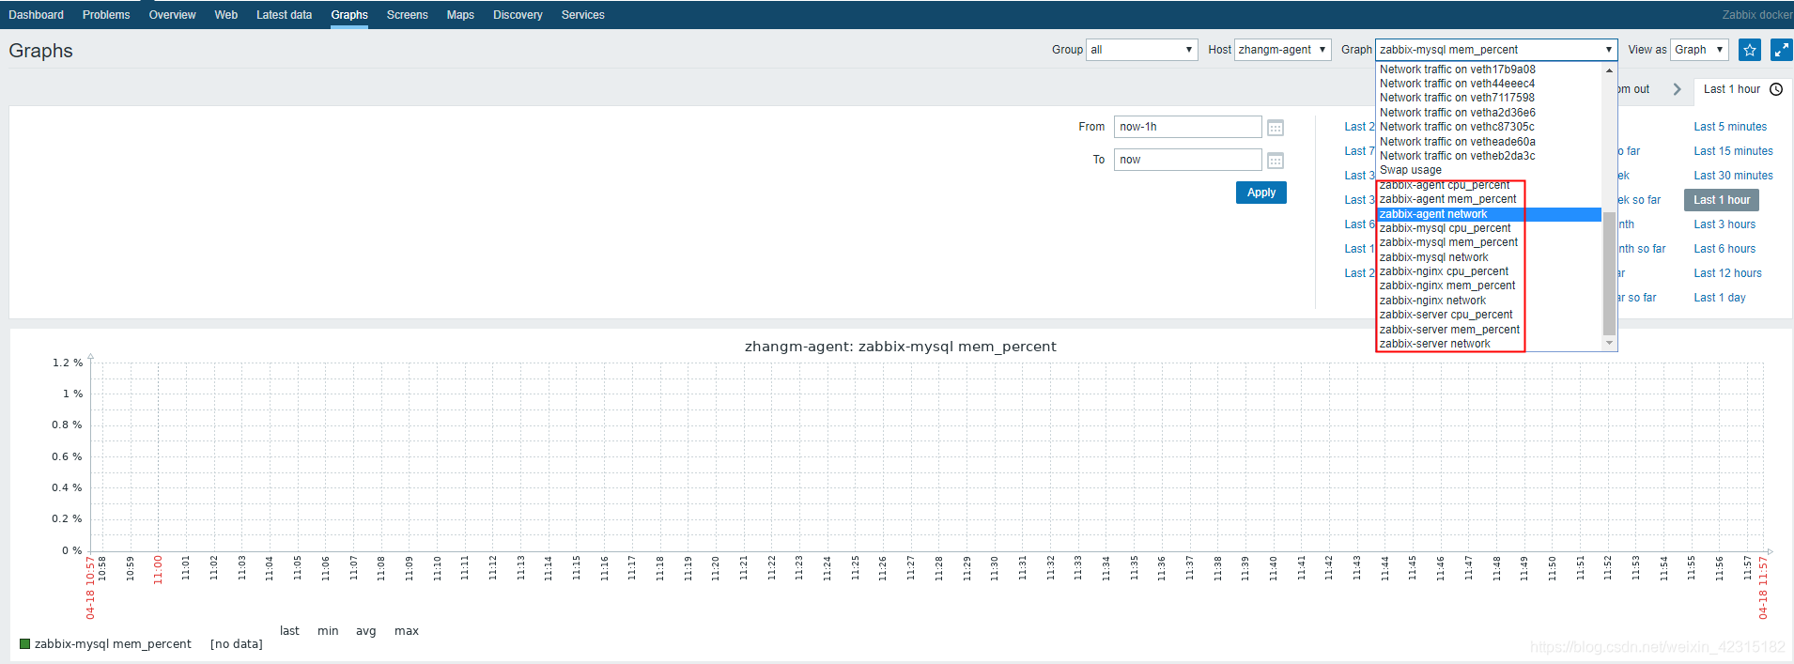This screenshot has width=1794, height=664.
Task: Go to next time period arrow
Action: (x=1677, y=89)
